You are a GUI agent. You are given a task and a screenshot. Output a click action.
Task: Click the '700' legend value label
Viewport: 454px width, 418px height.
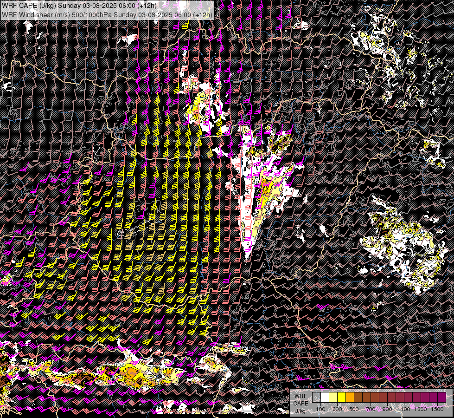[x=371, y=409]
